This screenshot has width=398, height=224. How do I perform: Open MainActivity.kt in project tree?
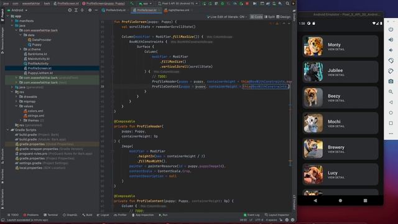pyautogui.click(x=37, y=58)
